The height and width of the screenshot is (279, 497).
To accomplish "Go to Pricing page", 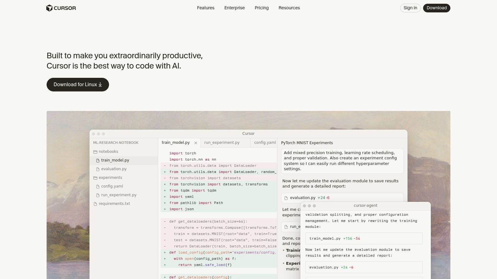I will 262,8.
